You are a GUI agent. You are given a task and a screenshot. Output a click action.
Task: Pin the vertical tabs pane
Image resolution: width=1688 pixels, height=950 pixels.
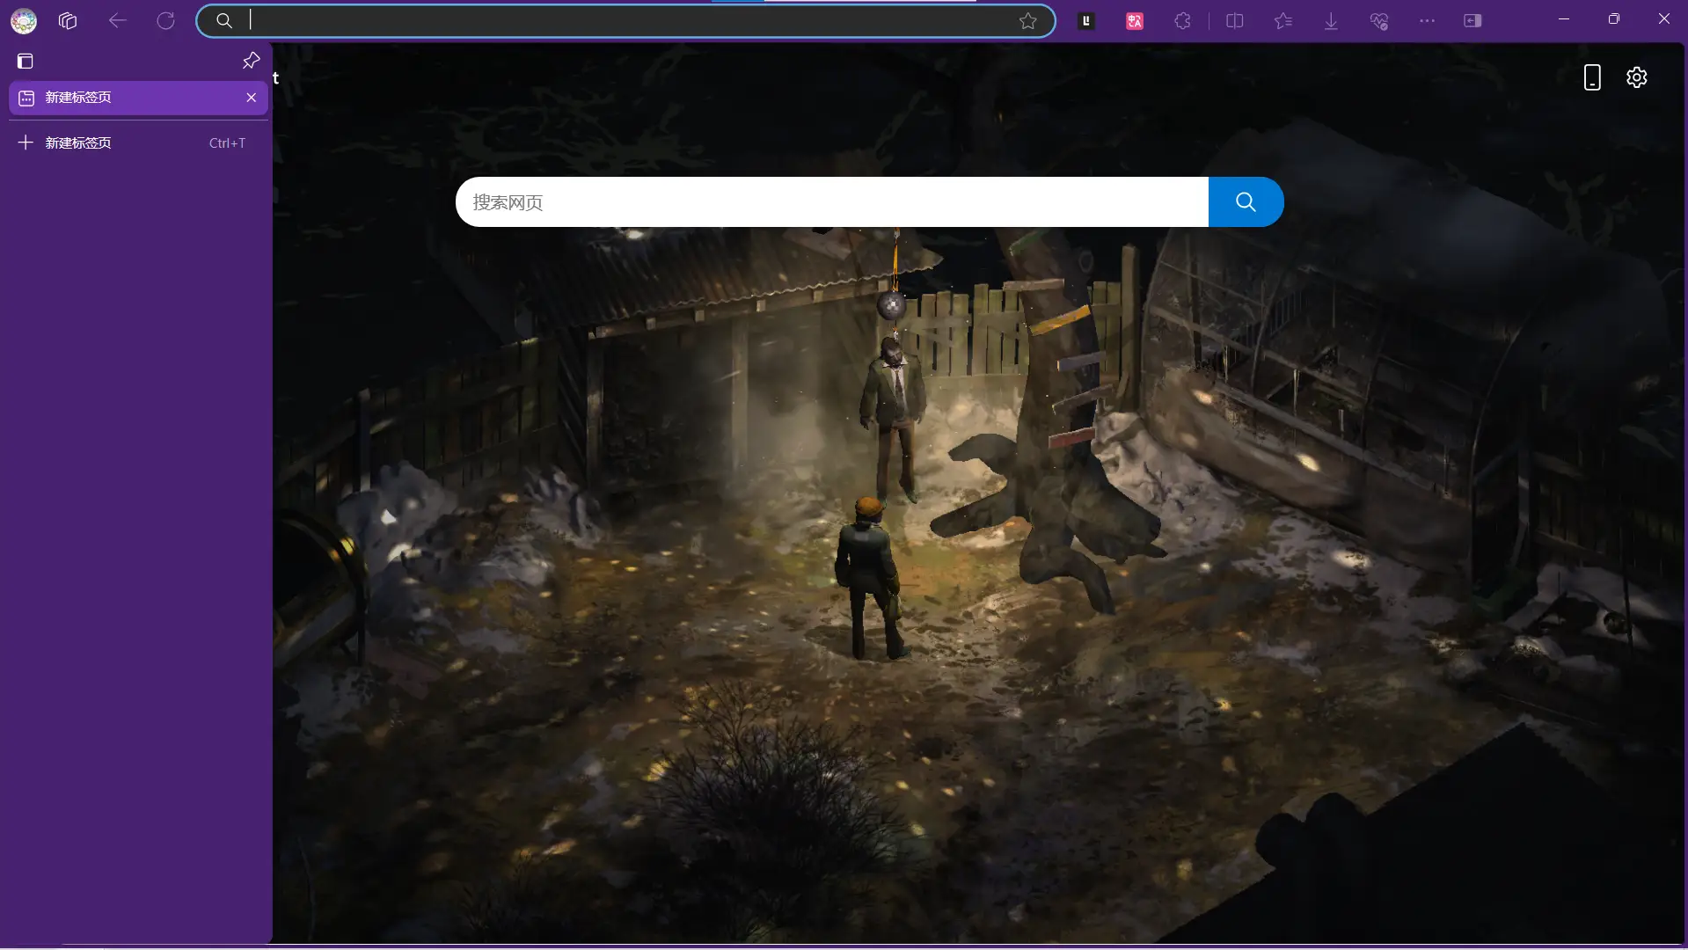tap(251, 61)
